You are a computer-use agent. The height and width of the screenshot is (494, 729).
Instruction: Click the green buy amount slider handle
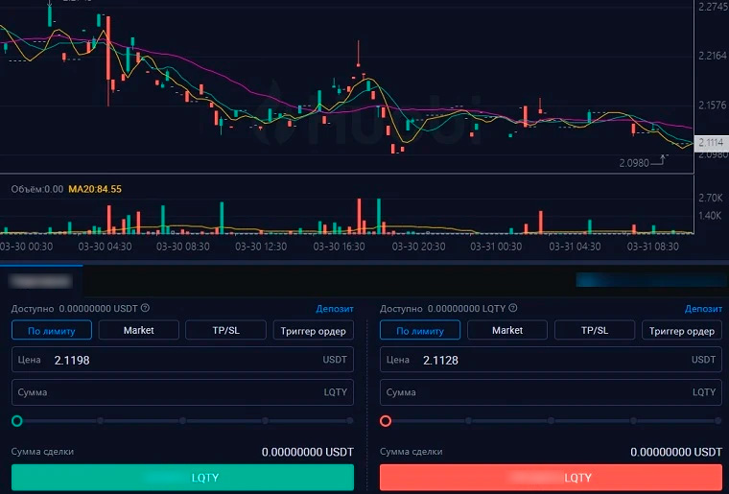[17, 421]
